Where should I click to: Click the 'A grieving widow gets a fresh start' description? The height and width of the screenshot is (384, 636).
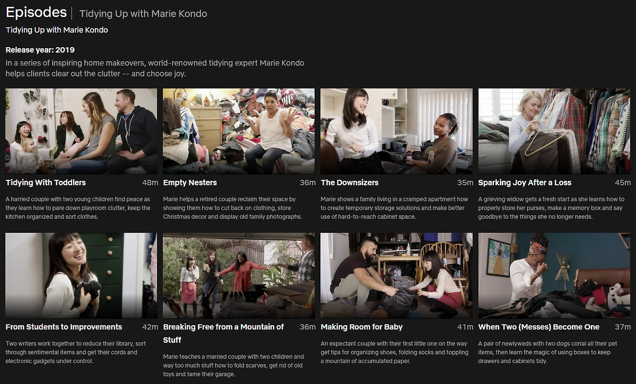click(x=552, y=208)
